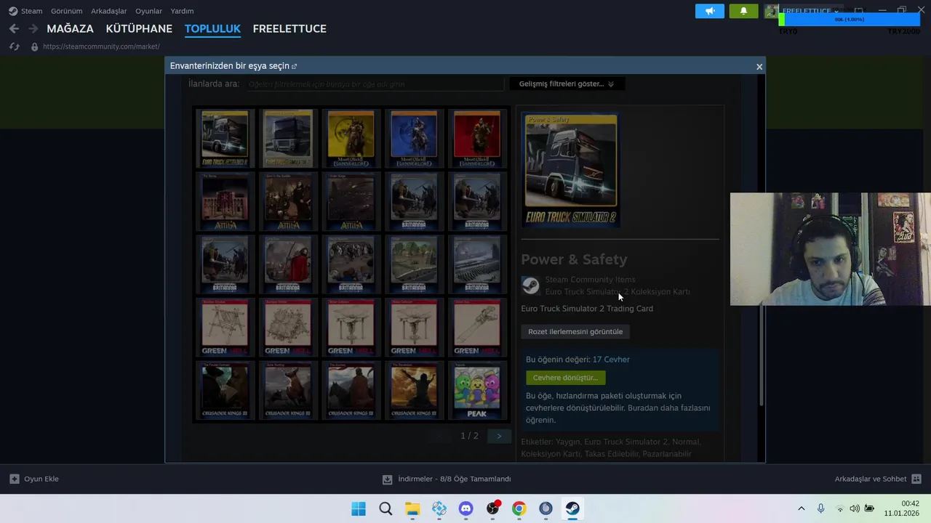Click the 17 Cevher value link
Screen dimensions: 931x523
pyautogui.click(x=611, y=360)
